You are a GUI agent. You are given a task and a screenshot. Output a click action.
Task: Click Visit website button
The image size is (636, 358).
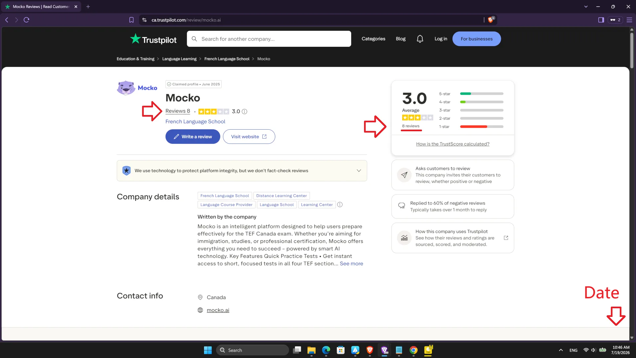click(249, 137)
